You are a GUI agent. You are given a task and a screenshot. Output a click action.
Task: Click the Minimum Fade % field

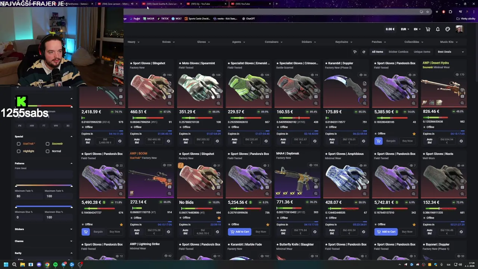[28, 196]
